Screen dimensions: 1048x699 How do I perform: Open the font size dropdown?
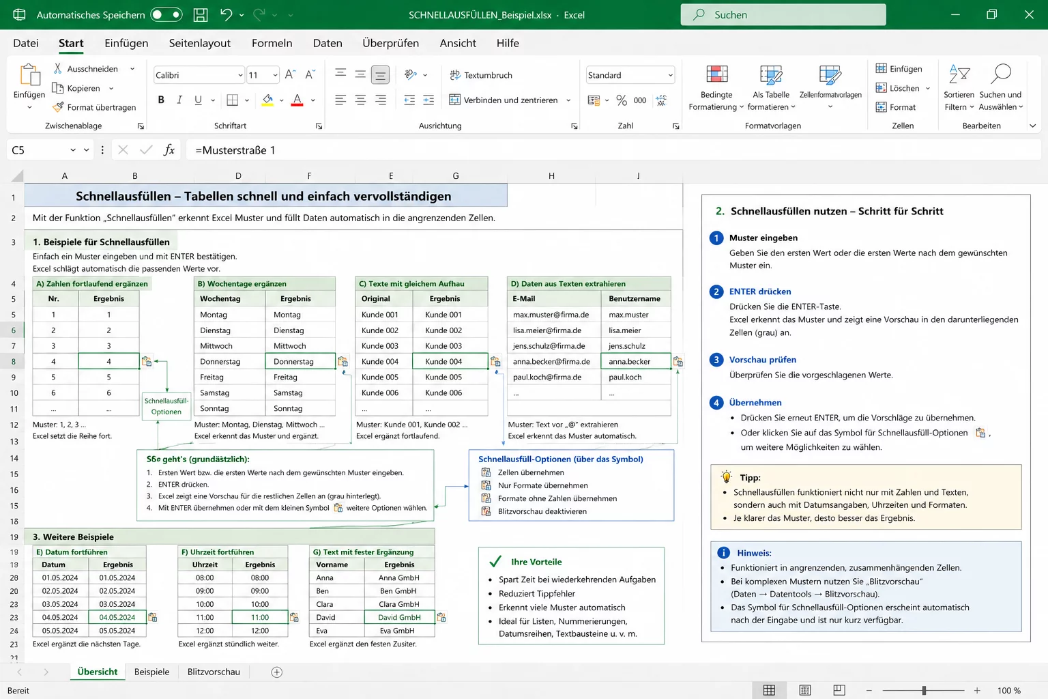275,75
